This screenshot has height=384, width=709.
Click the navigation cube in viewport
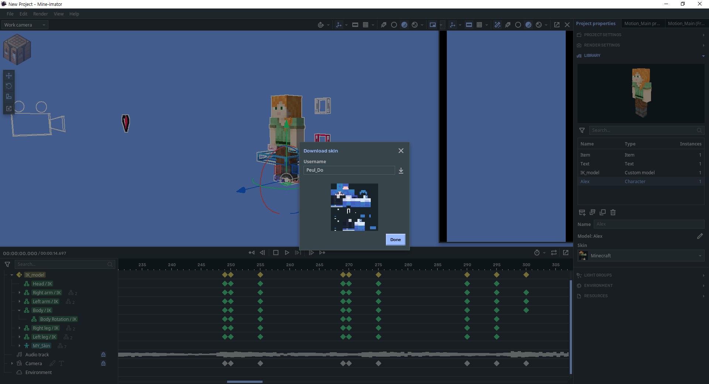(17, 49)
